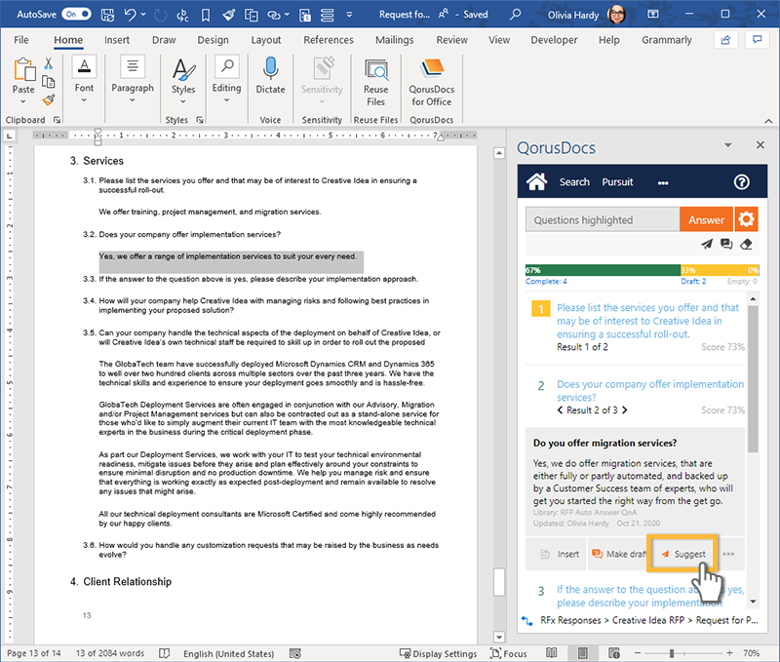Click the eraser icon under Answer
The image size is (780, 662).
click(746, 244)
